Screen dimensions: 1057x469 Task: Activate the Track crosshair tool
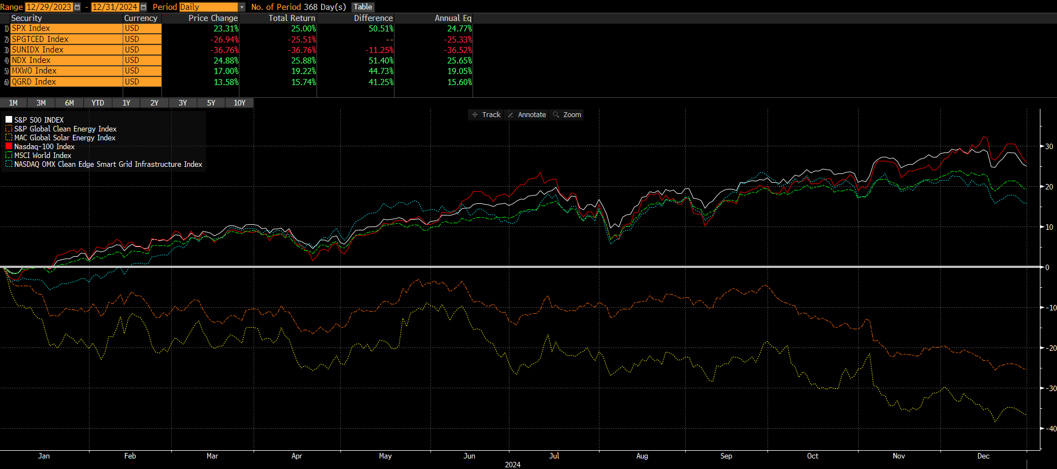point(486,115)
